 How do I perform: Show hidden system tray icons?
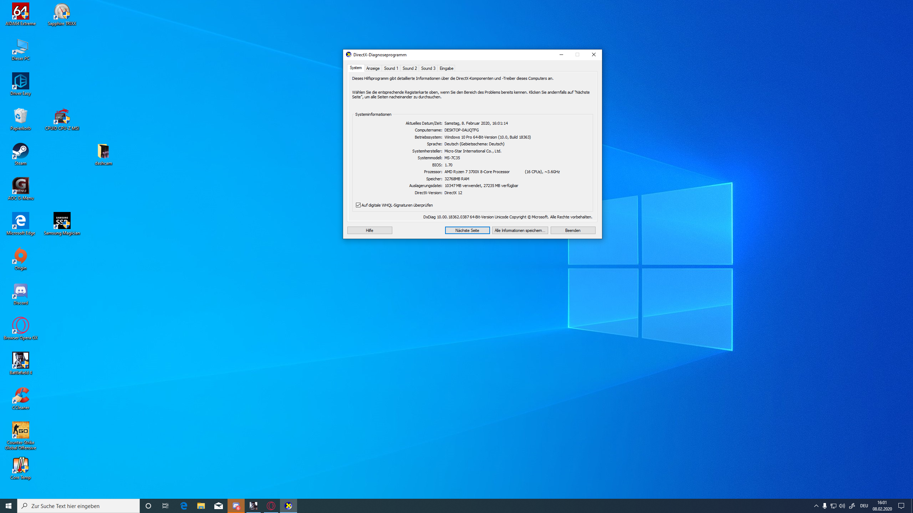pos(816,506)
